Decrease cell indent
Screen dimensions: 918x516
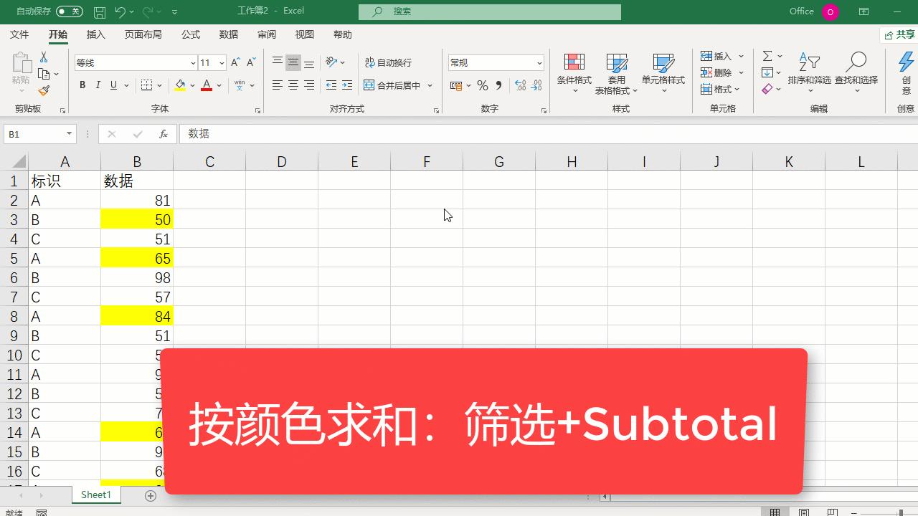tap(331, 85)
